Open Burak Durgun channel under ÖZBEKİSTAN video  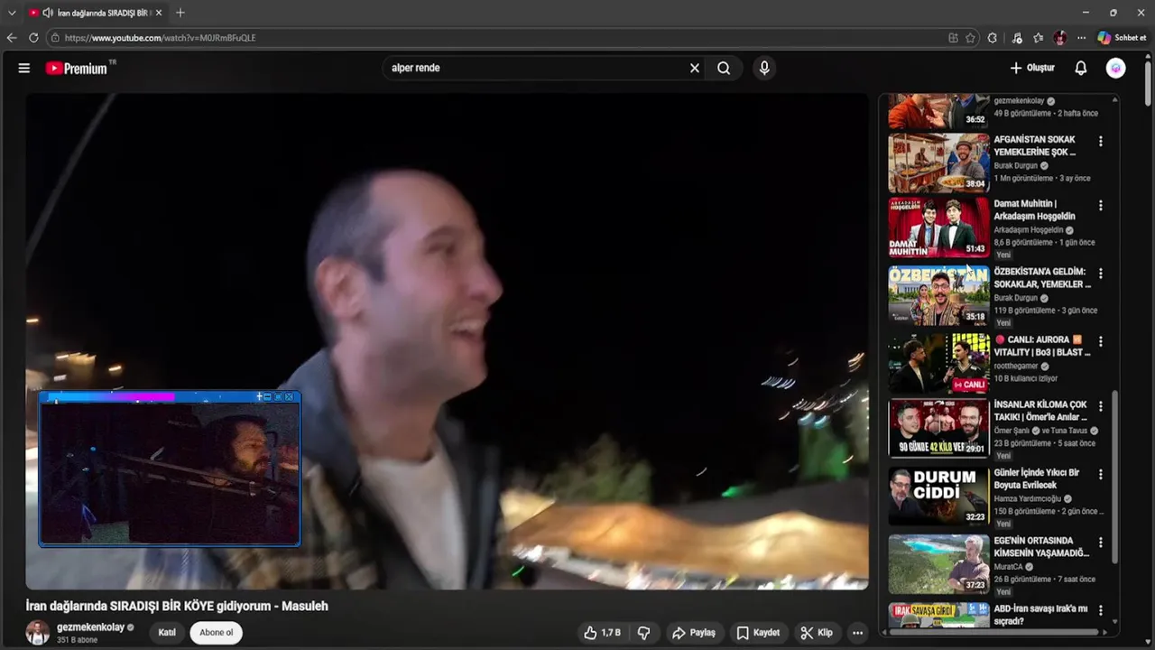[1016, 298]
